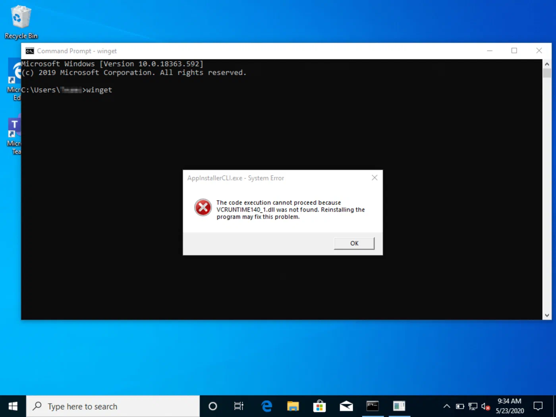Select the Microsoft Edge desktop shortcut
The image size is (556, 417).
click(x=14, y=79)
